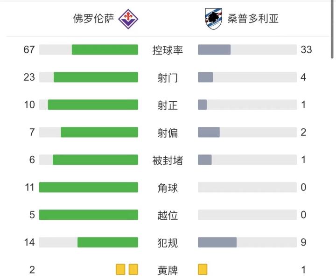Click Sampdoria's gray fouls bar
Viewport: 336px width, 279px height.
tap(217, 243)
